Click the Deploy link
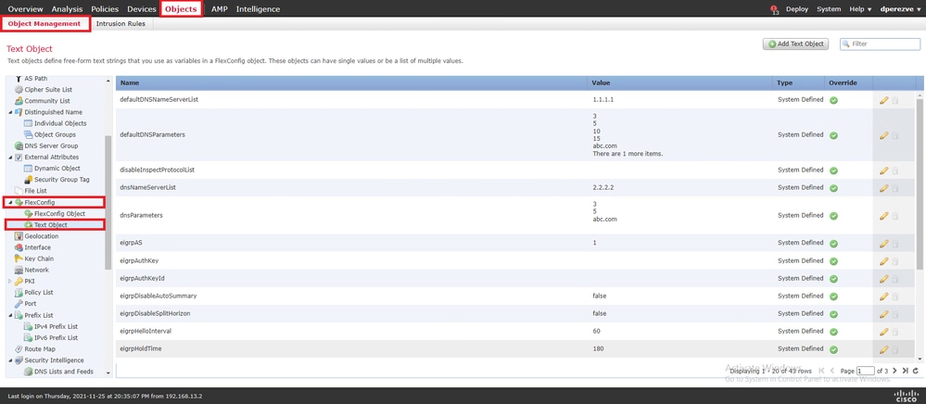The width and height of the screenshot is (926, 404). pyautogui.click(x=796, y=9)
